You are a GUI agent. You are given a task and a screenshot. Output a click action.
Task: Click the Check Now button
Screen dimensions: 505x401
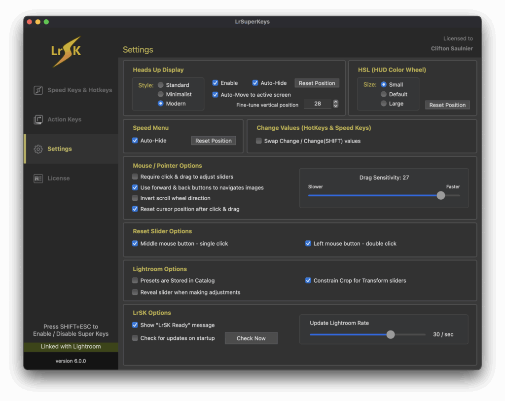(251, 338)
